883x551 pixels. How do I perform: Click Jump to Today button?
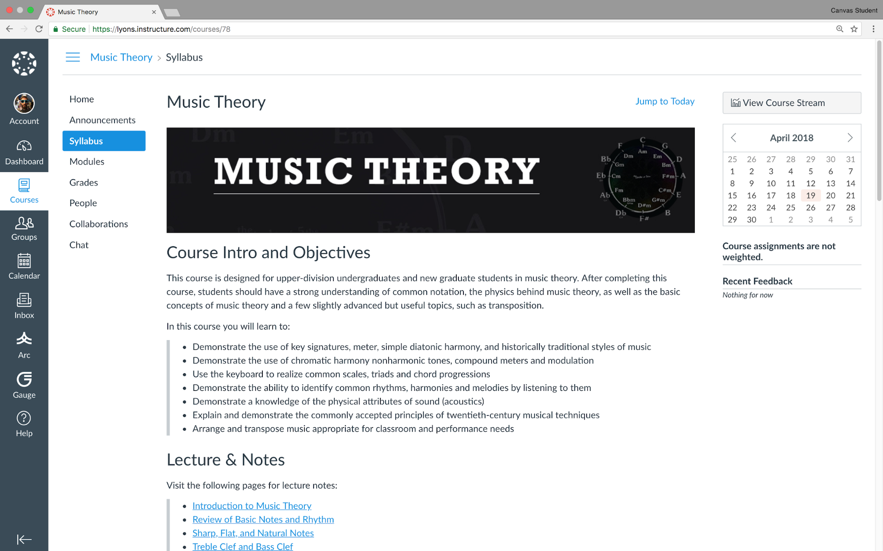[x=665, y=101]
